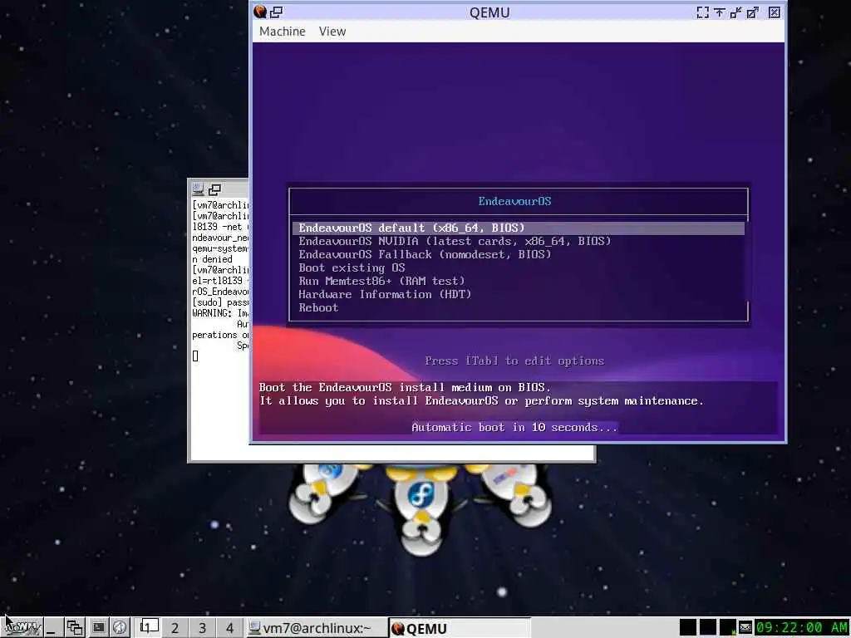
Task: Toggle fullscreen for the QEMU window
Action: click(703, 12)
